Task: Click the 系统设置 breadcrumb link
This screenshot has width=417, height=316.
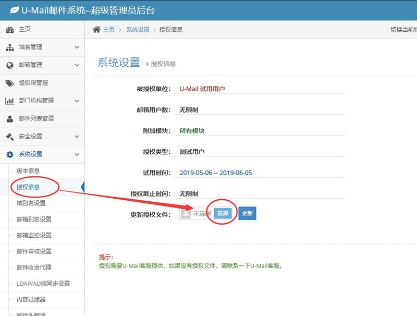Action: click(x=137, y=30)
